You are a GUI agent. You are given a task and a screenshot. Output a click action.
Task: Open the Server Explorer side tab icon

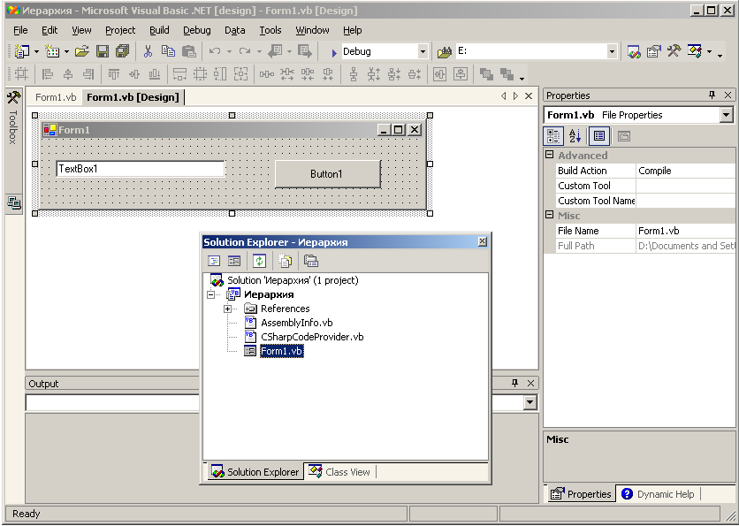[x=13, y=203]
